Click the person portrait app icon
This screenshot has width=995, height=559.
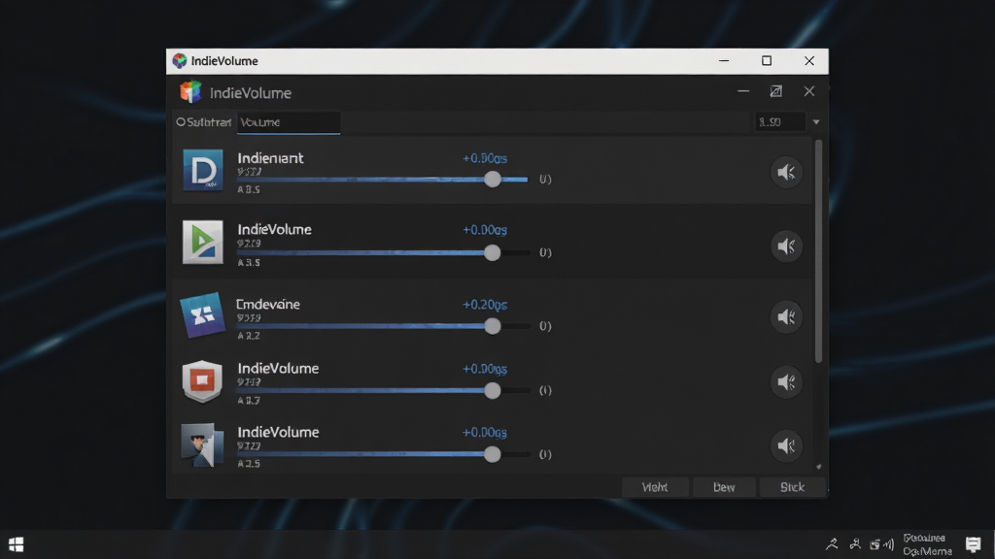click(x=202, y=444)
